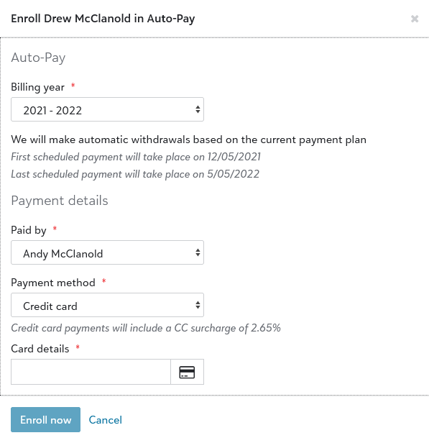The width and height of the screenshot is (429, 443).
Task: Click the up-down arrows on Payment method select
Action: click(x=198, y=305)
